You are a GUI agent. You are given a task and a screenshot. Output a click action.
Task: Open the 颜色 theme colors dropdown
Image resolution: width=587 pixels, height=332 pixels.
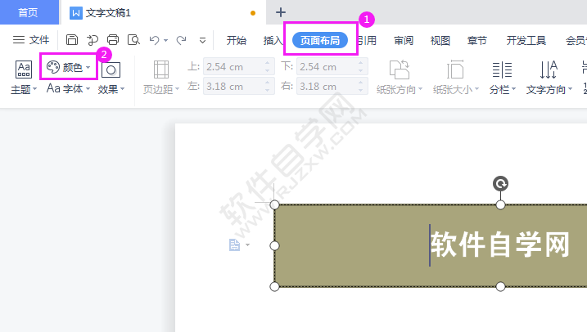(69, 67)
